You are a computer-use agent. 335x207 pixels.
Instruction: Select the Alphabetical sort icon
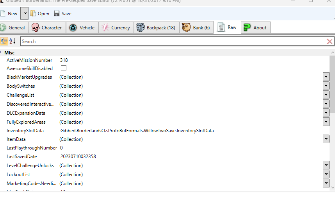coord(12,41)
